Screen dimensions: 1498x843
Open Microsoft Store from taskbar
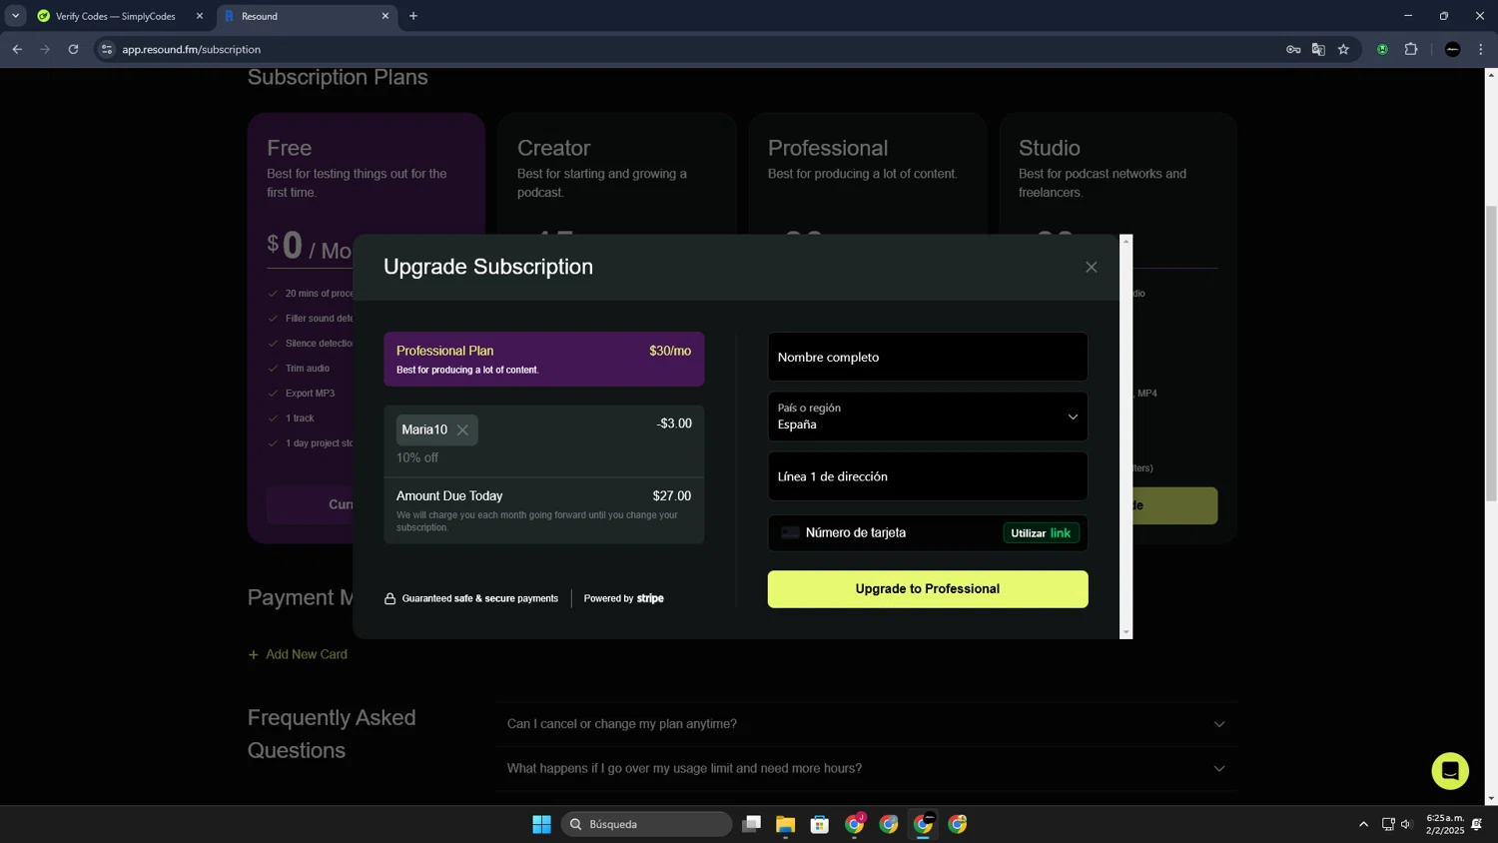[820, 824]
